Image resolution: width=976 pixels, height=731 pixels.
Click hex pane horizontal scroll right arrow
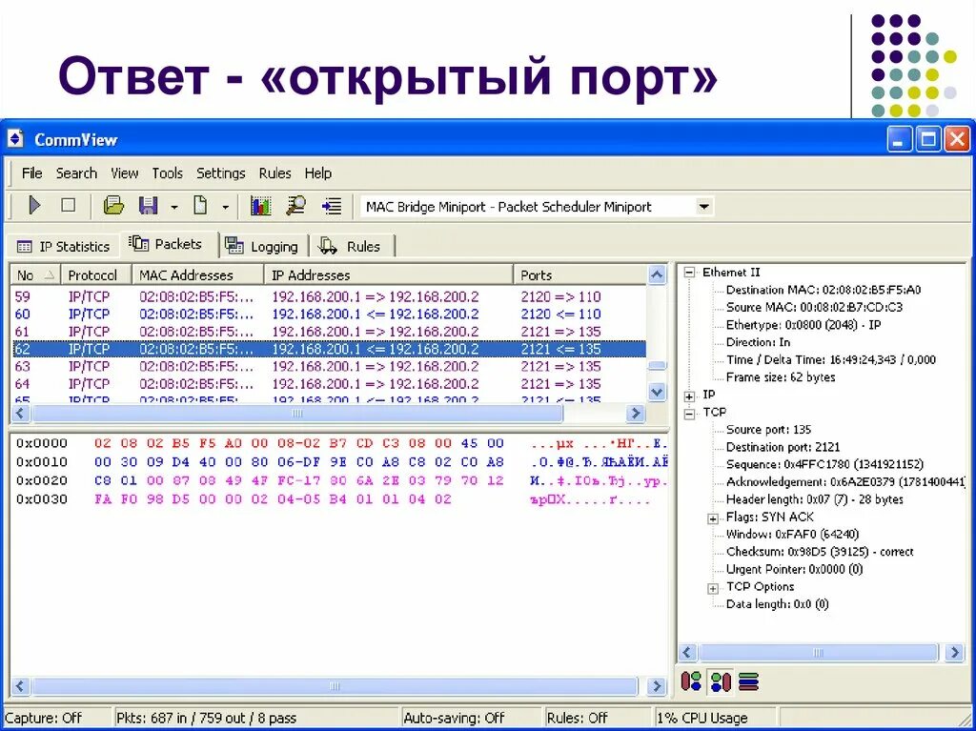656,687
